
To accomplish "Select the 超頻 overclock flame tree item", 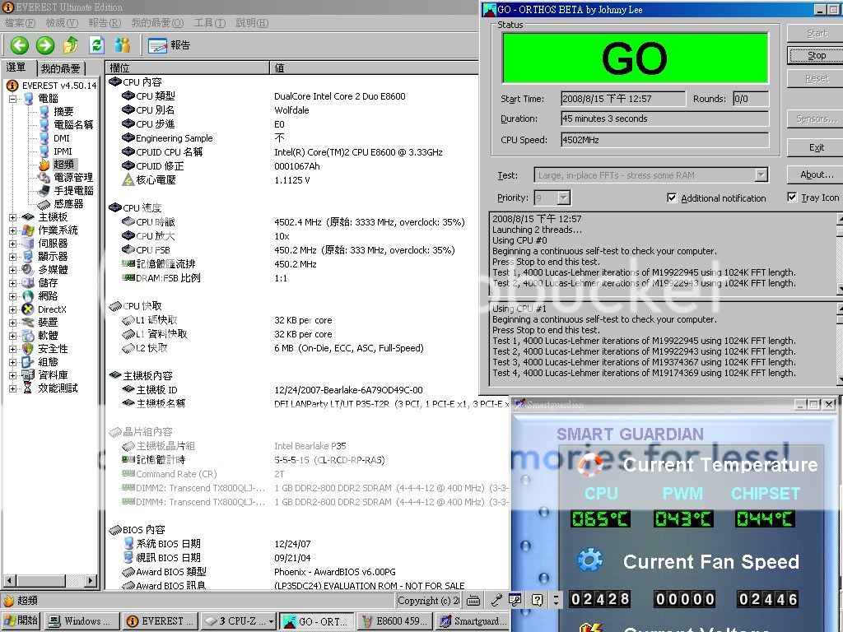I will tap(63, 165).
